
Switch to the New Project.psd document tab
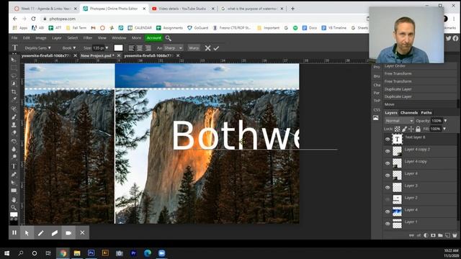click(x=97, y=55)
